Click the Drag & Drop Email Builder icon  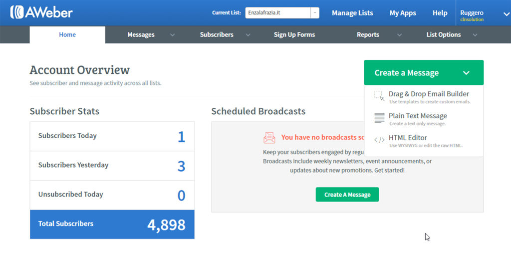(x=379, y=96)
